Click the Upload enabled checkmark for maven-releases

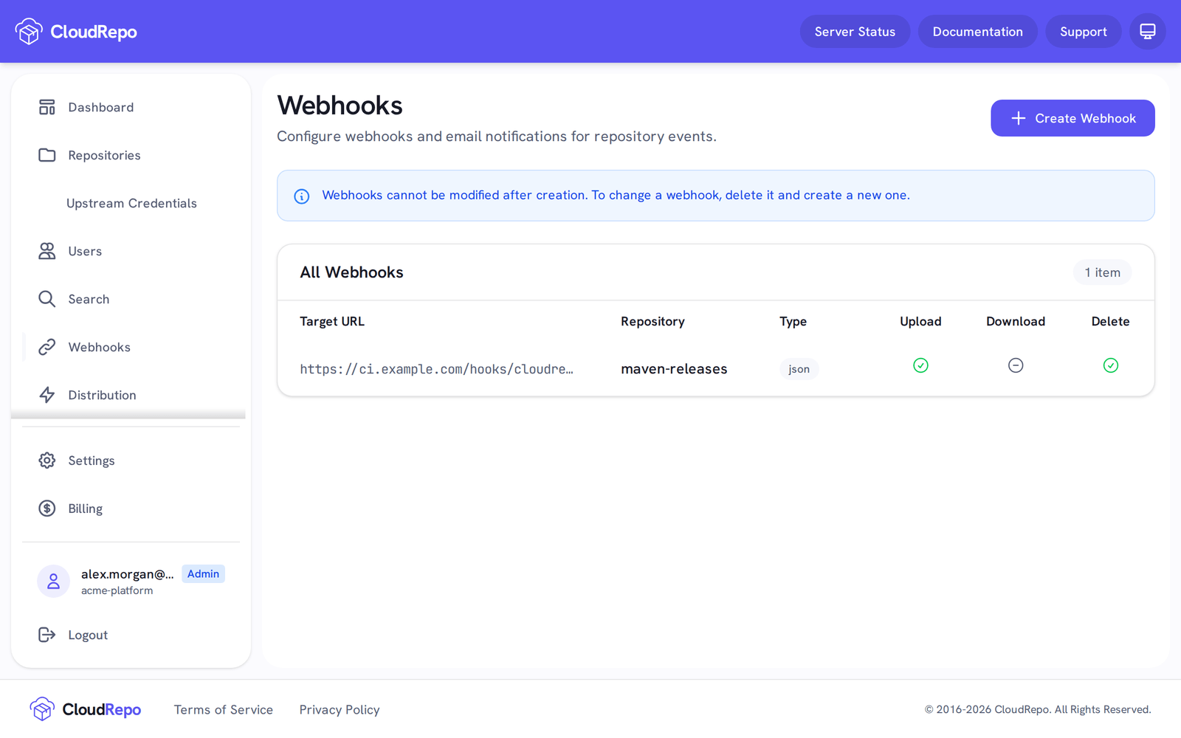pyautogui.click(x=920, y=365)
